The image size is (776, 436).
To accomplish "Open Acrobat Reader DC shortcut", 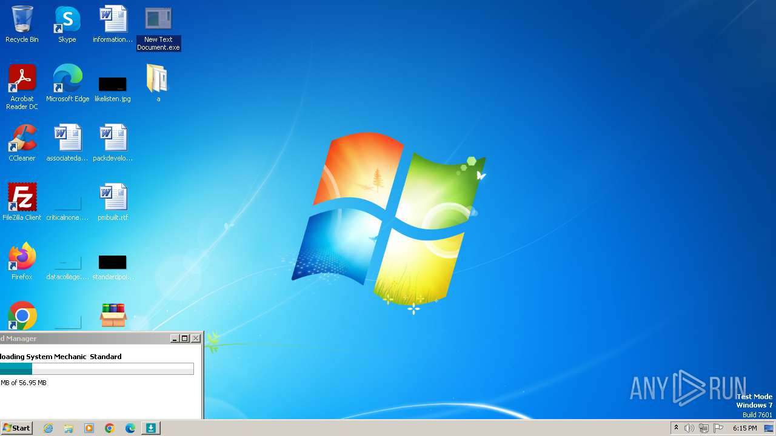I will (22, 87).
